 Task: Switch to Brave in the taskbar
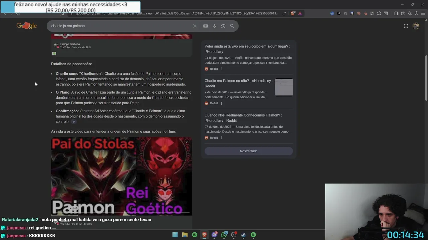tap(204, 235)
